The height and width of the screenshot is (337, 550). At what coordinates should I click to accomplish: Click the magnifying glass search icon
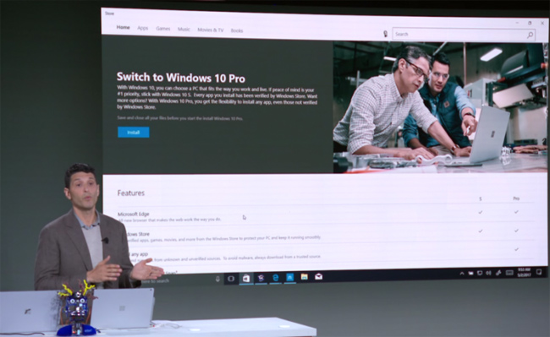[x=530, y=35]
